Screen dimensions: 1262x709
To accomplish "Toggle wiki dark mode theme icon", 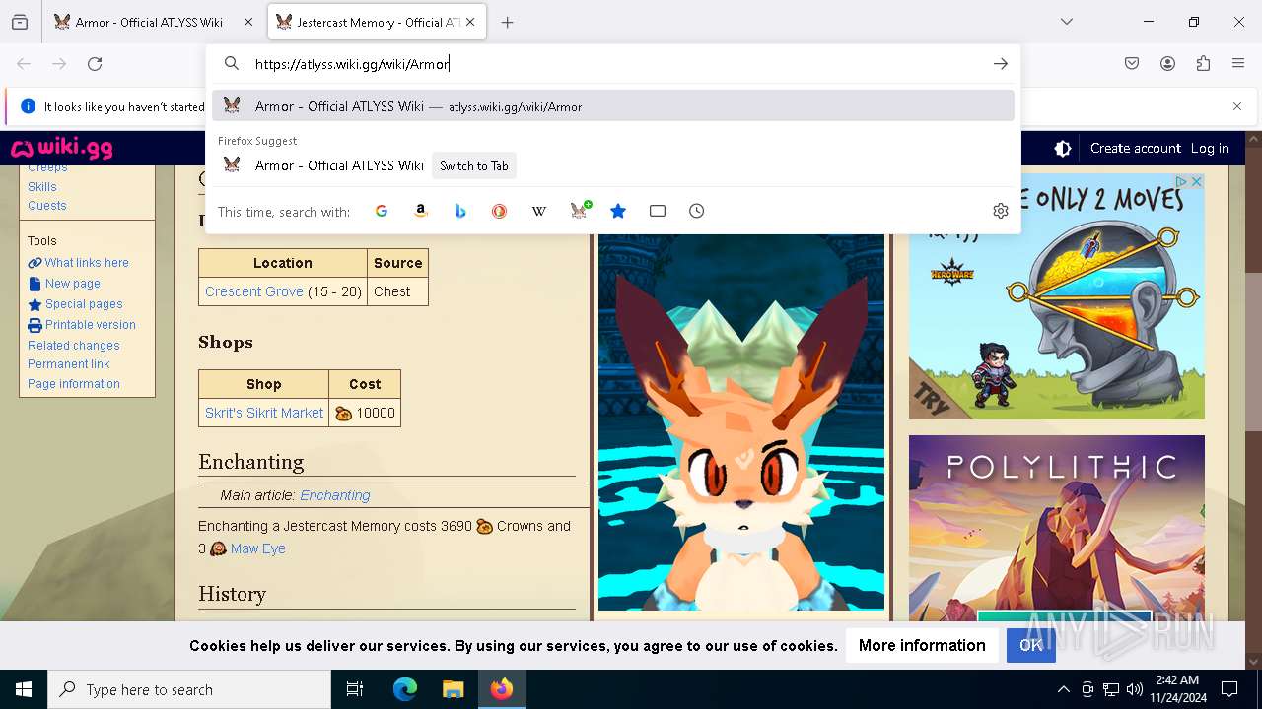I will [1063, 149].
